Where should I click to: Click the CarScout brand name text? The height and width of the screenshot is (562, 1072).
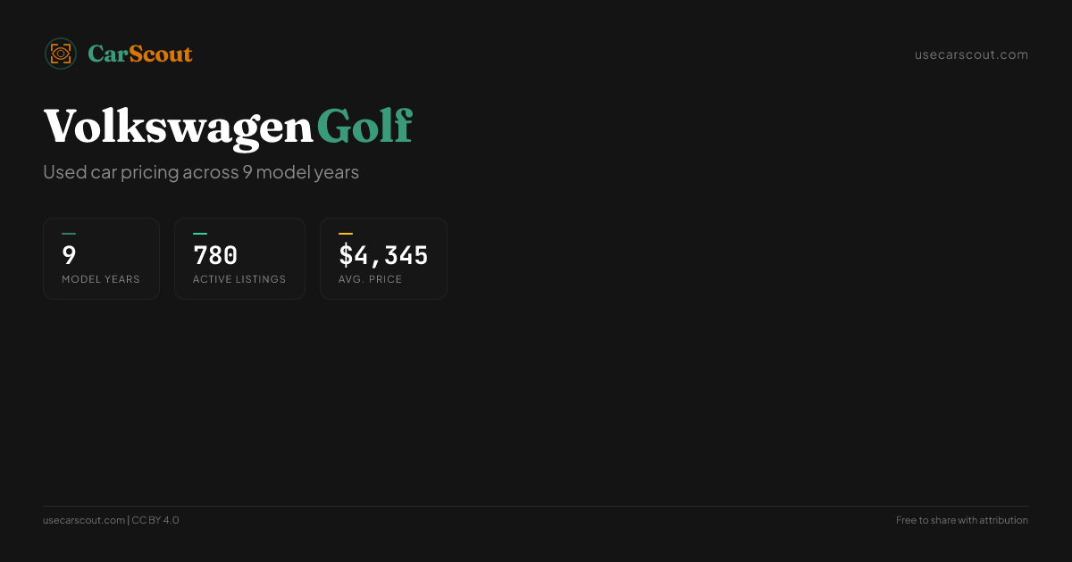coord(140,54)
